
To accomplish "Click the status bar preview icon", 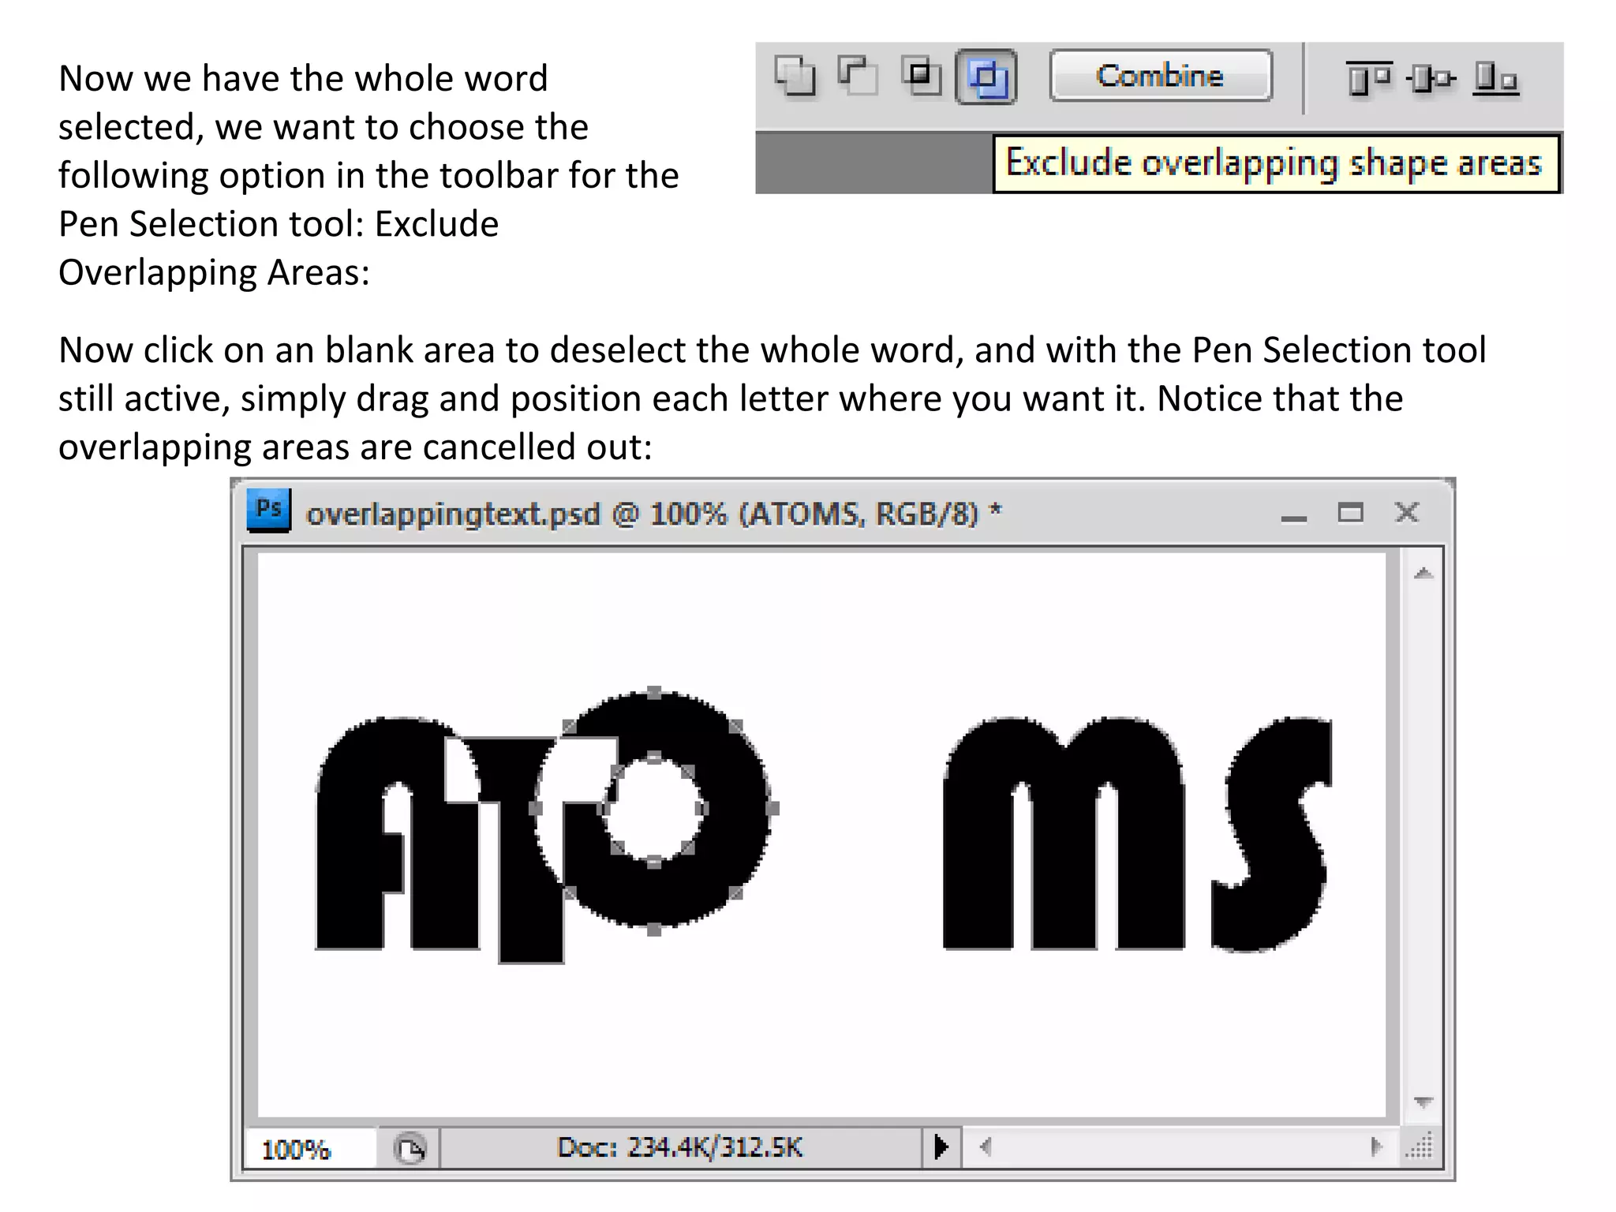I will pos(410,1148).
